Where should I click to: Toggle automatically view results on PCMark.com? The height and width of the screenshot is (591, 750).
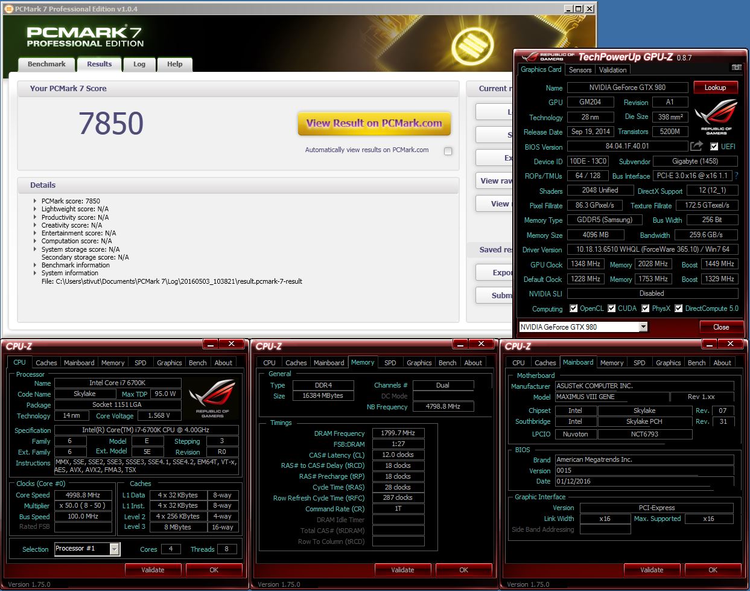click(x=448, y=151)
